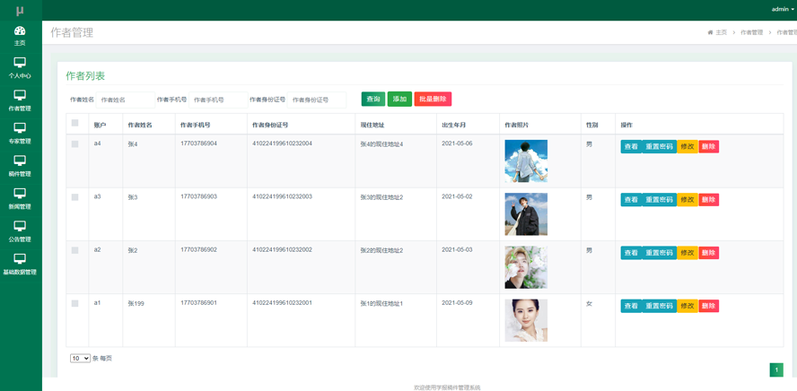Click 修改 for author 张2

point(688,253)
